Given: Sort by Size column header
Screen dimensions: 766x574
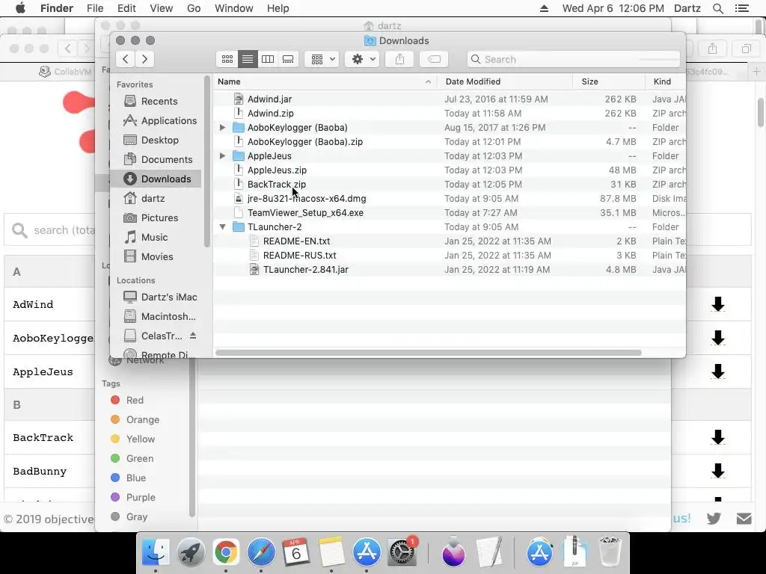Looking at the screenshot, I should 609,81.
